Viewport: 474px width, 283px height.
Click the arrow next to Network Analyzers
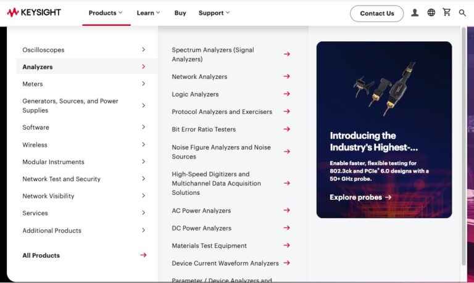286,76
